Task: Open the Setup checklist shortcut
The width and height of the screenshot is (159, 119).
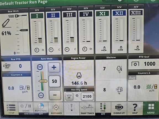Action: tap(11, 109)
